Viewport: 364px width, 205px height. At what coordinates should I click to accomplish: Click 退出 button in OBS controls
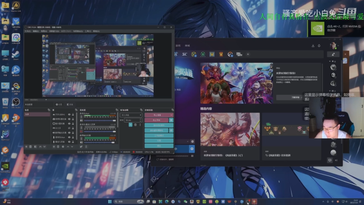(159, 146)
